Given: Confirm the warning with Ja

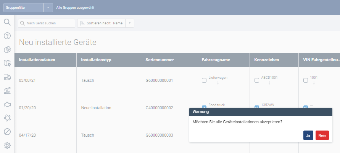Looking at the screenshot, I should point(308,135).
